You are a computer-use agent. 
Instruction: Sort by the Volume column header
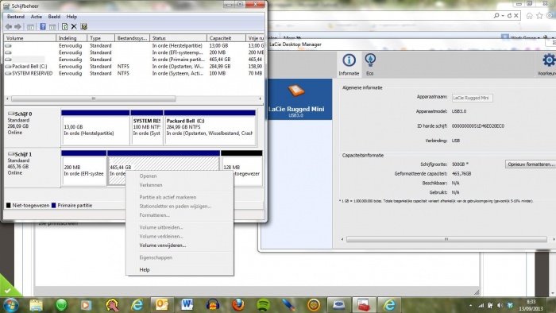[30, 38]
